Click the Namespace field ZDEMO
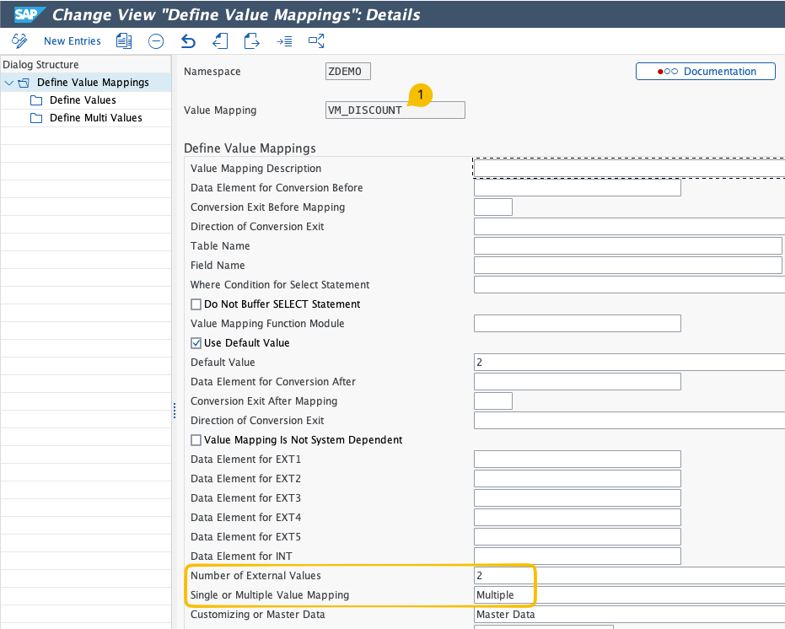Image resolution: width=785 pixels, height=629 pixels. 348,71
